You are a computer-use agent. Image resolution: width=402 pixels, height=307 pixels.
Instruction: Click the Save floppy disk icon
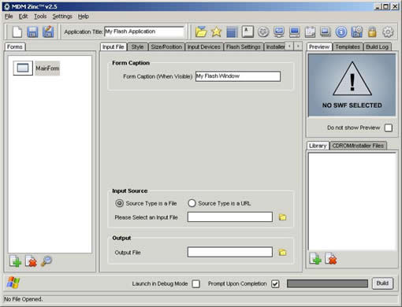point(32,32)
